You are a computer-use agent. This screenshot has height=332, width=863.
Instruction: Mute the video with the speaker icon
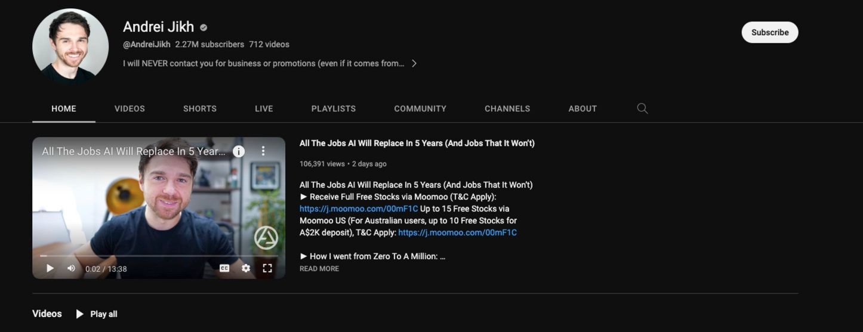(71, 268)
